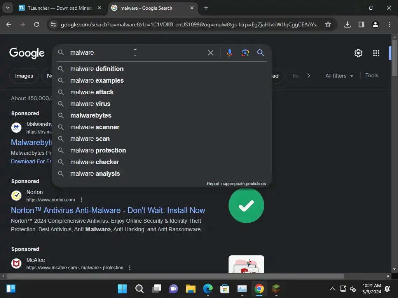Choose suggestion malware examples

point(162,81)
